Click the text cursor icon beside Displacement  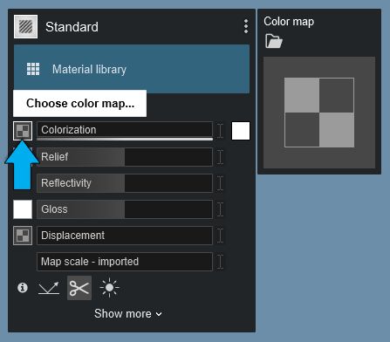(x=221, y=236)
